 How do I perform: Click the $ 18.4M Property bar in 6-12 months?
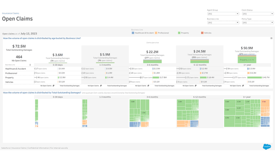[x=203, y=77]
